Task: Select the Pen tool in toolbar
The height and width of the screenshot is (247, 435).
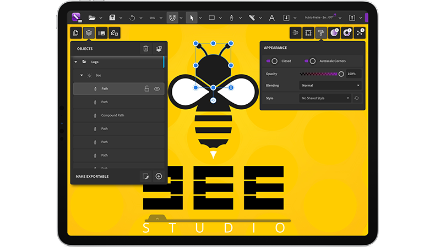Action: tap(231, 18)
